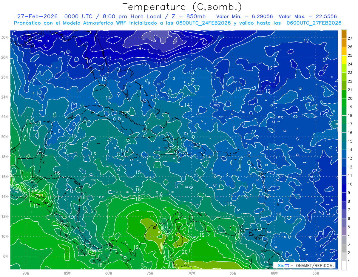Click Valor Max. = 22.5556
This screenshot has height=277, width=358.
click(x=308, y=16)
